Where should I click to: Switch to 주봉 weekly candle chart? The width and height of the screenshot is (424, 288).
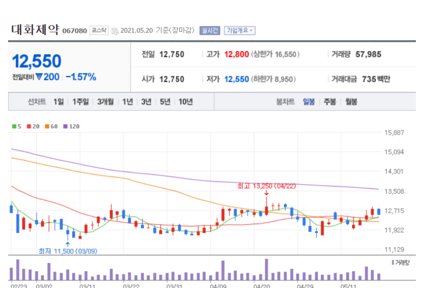pyautogui.click(x=330, y=102)
